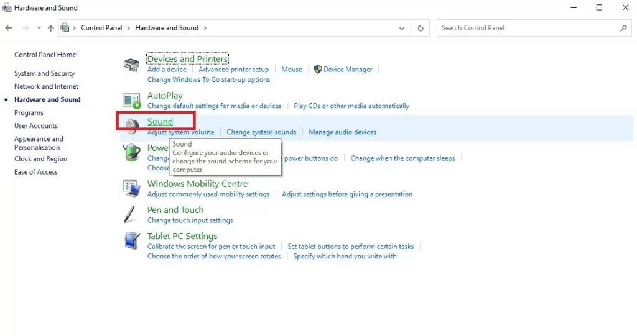637x336 pixels.
Task: Open Mouse settings link
Action: point(292,70)
